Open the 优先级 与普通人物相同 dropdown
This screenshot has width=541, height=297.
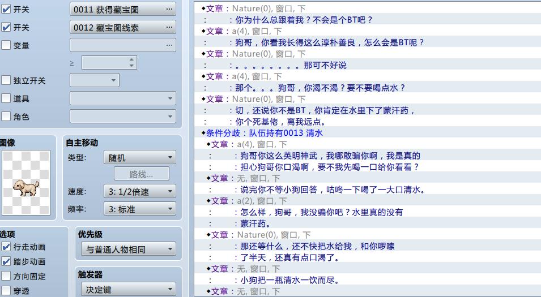click(x=129, y=249)
